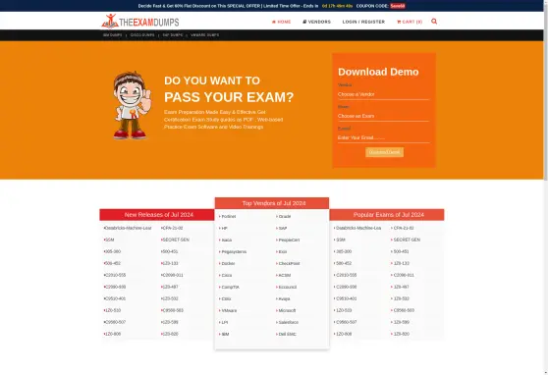
Task: Expand the Choose a Vendor dropdown
Action: (383, 94)
